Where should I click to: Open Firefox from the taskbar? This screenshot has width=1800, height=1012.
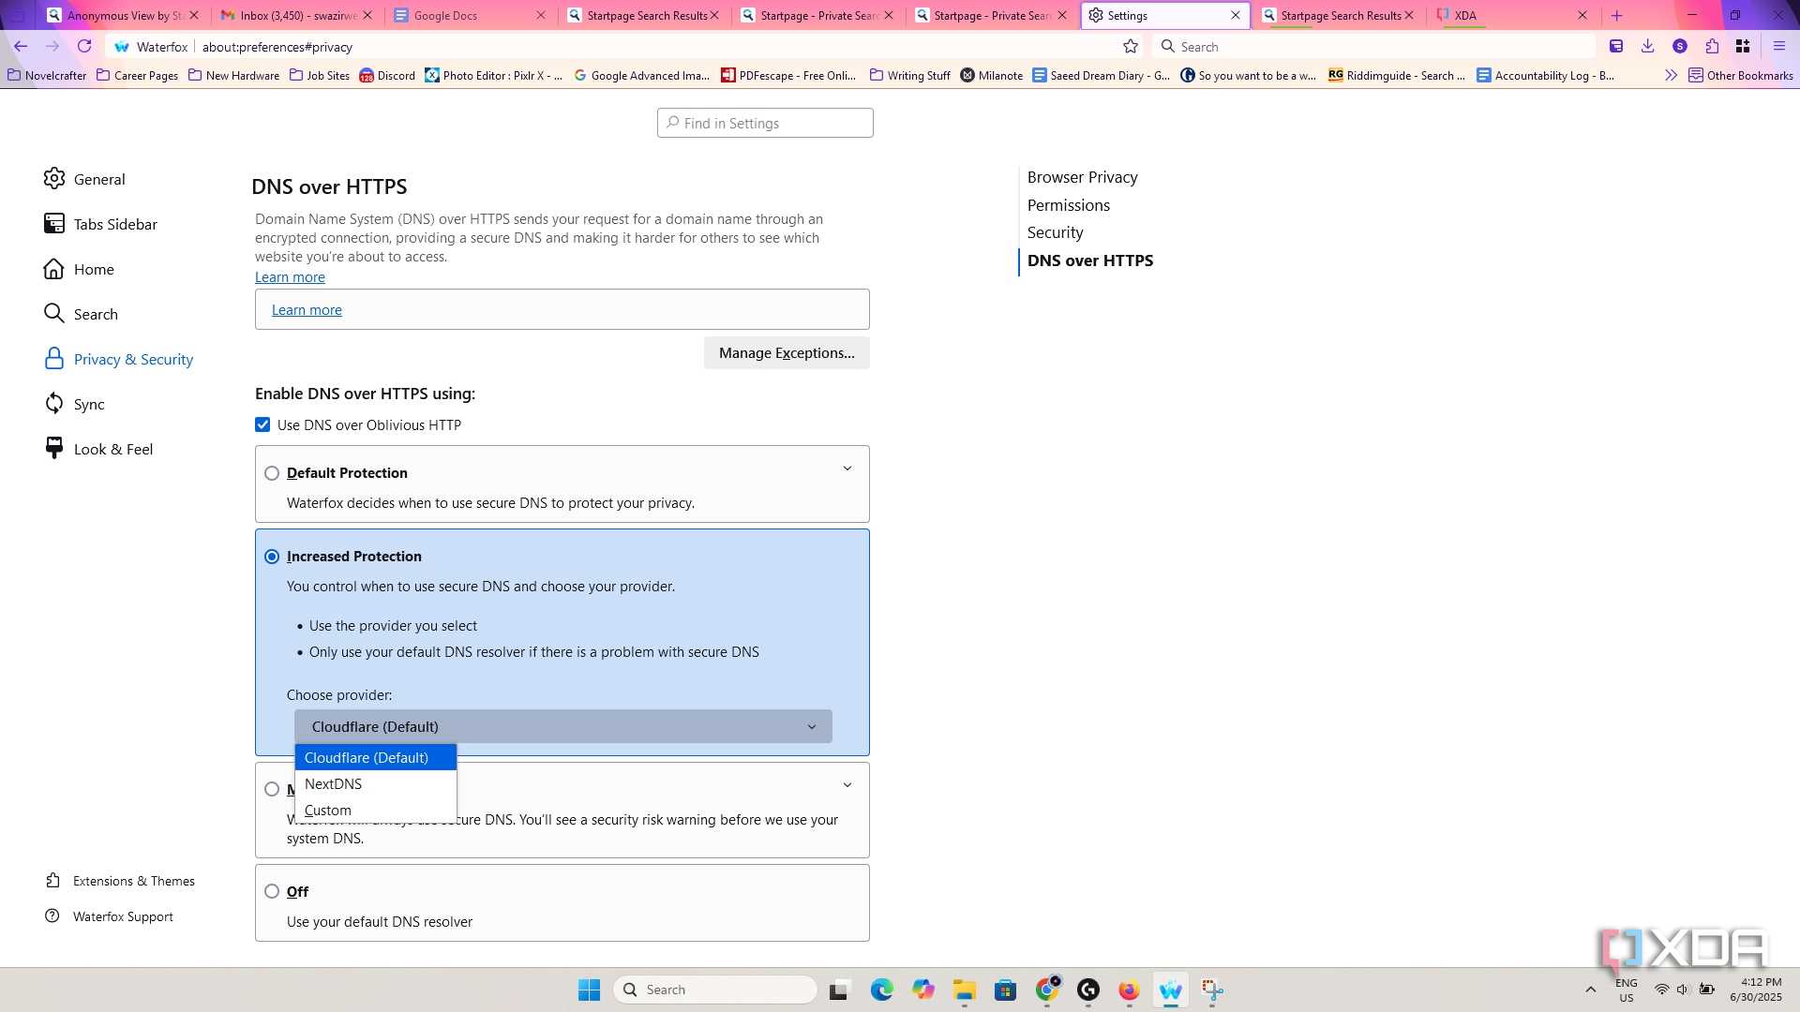click(x=1129, y=990)
